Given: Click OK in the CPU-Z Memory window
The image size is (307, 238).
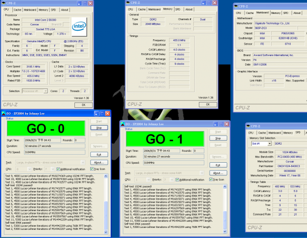Looking at the screenshot, I should pos(208,104).
